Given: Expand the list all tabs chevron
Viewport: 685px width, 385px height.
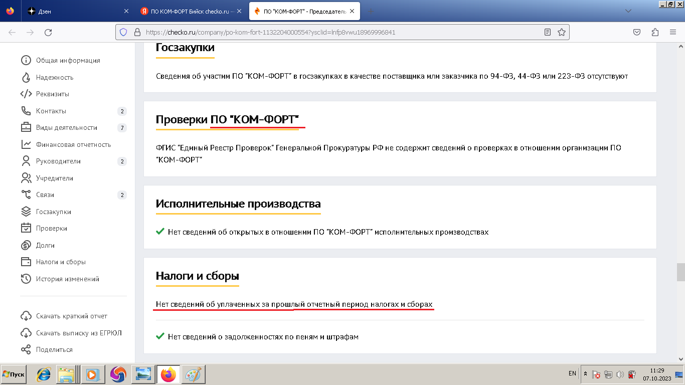Looking at the screenshot, I should pos(628,11).
